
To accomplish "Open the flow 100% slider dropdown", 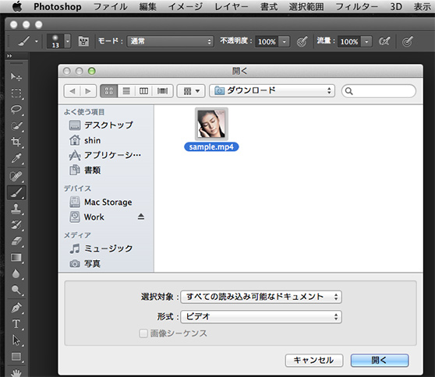I will [x=366, y=41].
